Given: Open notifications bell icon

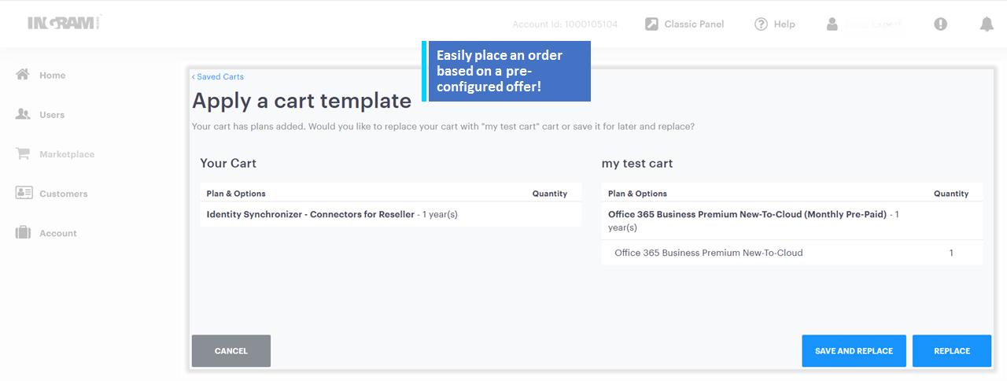Looking at the screenshot, I should coord(987,24).
